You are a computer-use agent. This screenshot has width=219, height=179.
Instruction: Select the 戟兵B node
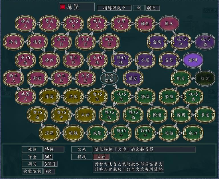coord(109,42)
